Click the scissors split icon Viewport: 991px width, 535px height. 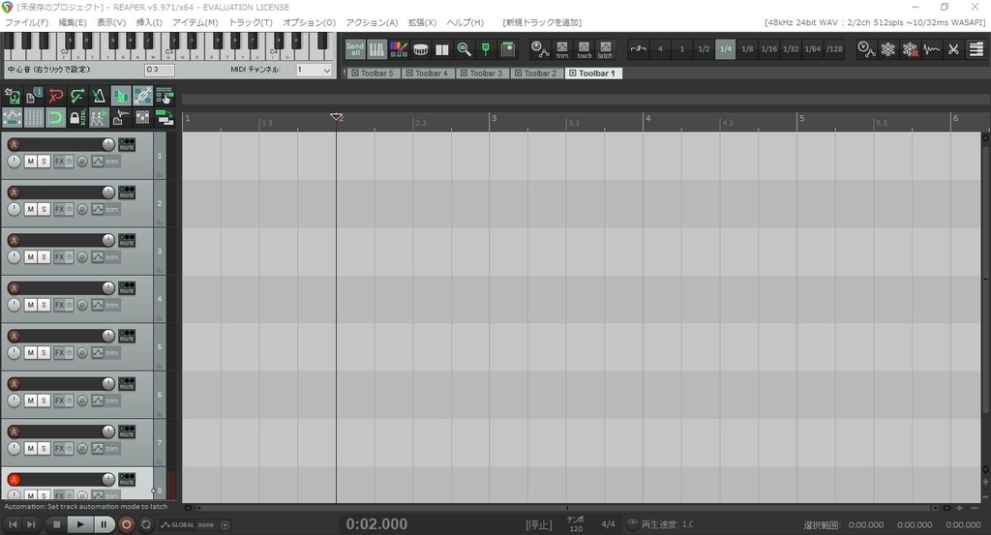[x=953, y=48]
